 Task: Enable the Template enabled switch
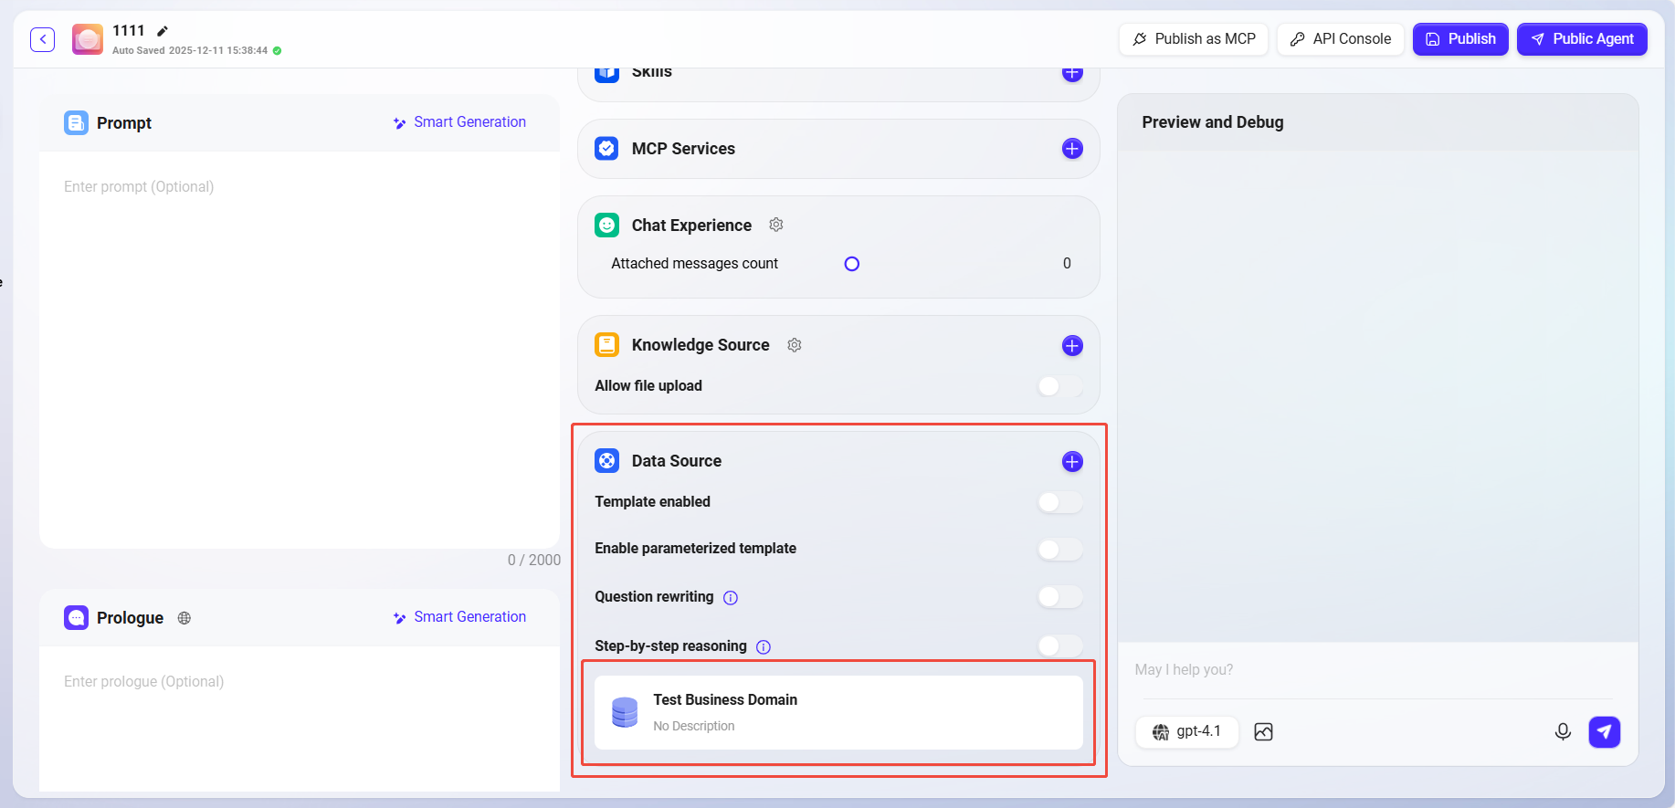point(1059,502)
